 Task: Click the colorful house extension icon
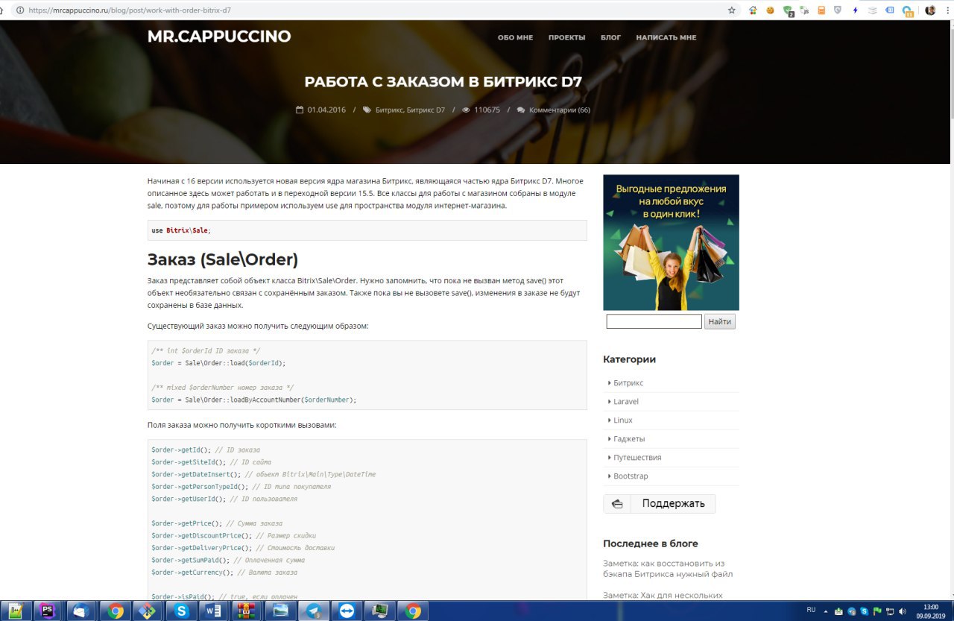753,10
